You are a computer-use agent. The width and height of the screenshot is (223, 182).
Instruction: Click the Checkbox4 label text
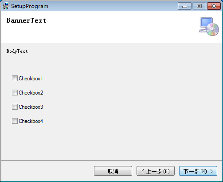31,121
